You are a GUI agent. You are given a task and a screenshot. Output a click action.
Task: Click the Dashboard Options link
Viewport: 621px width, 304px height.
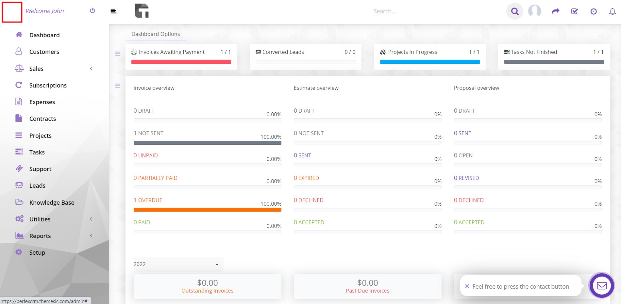[x=156, y=34]
